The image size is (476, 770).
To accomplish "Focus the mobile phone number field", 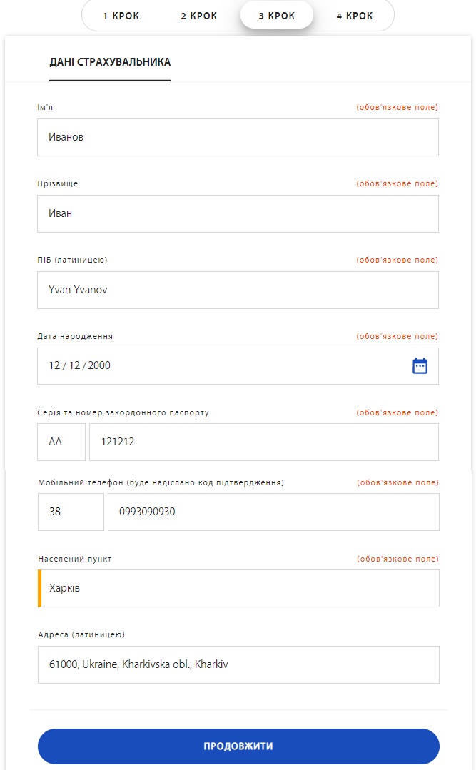I will click(x=273, y=512).
